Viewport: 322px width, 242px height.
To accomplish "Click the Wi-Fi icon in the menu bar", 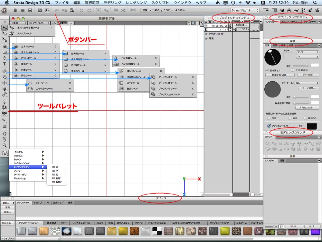I will (248, 3).
